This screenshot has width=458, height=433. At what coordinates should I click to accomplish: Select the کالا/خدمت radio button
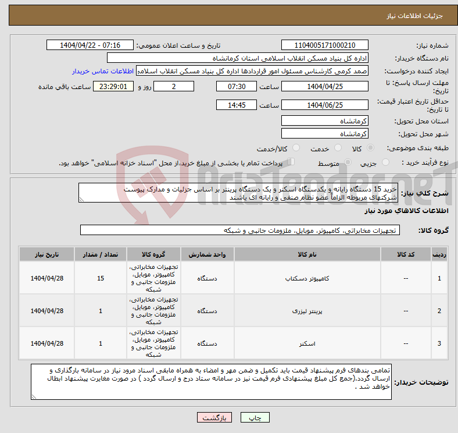(x=296, y=148)
